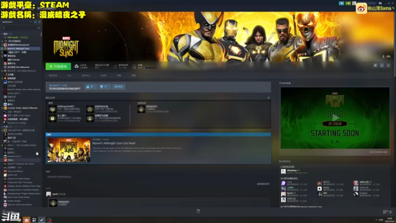
Task: Select Marvel's Midnight Suns in library
Action: point(21,49)
